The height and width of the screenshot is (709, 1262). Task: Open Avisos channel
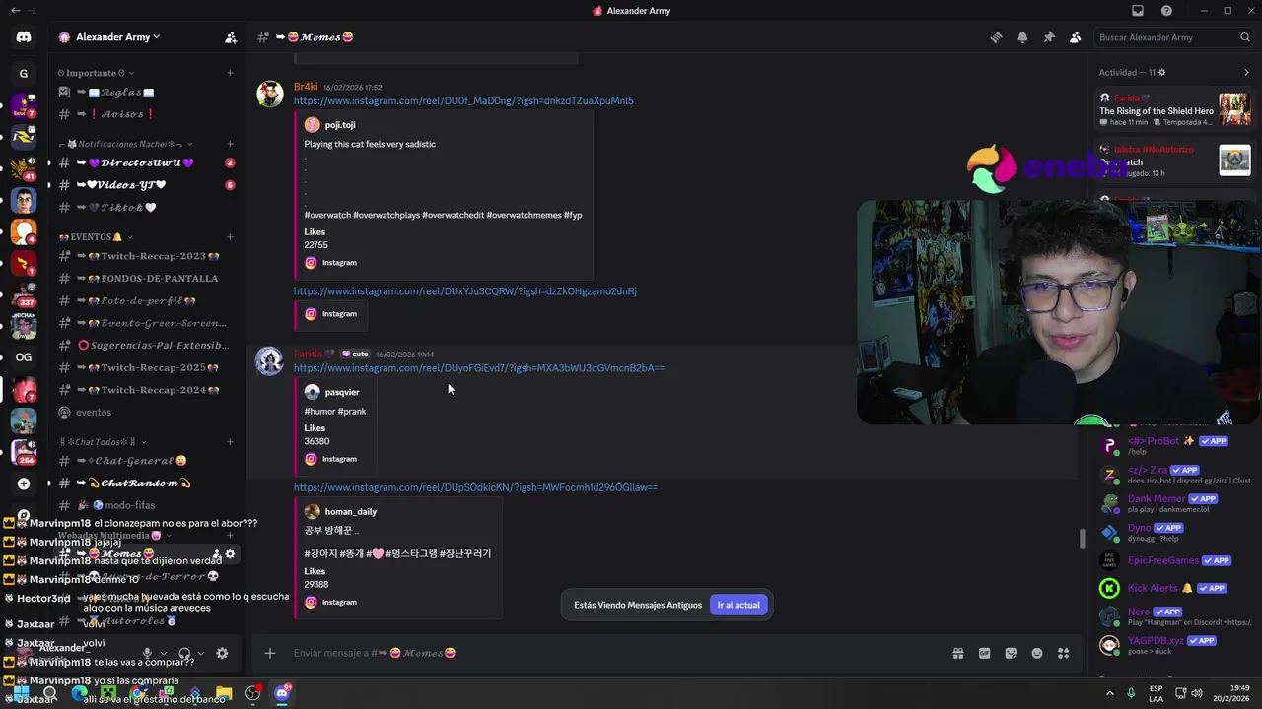(x=146, y=114)
